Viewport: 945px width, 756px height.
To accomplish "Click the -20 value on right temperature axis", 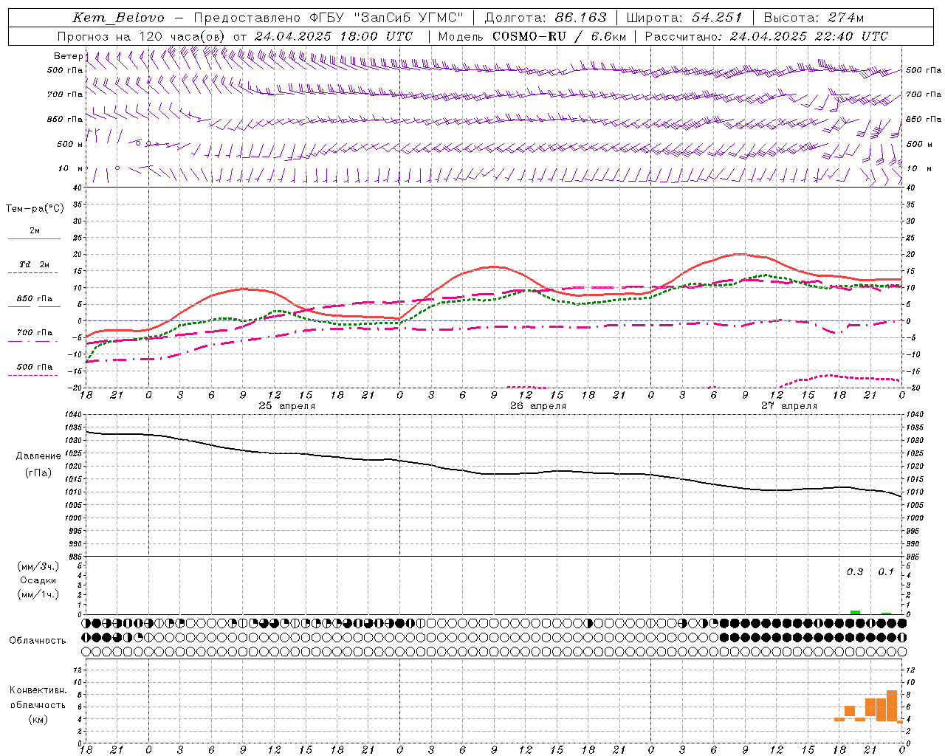I will 912,388.
